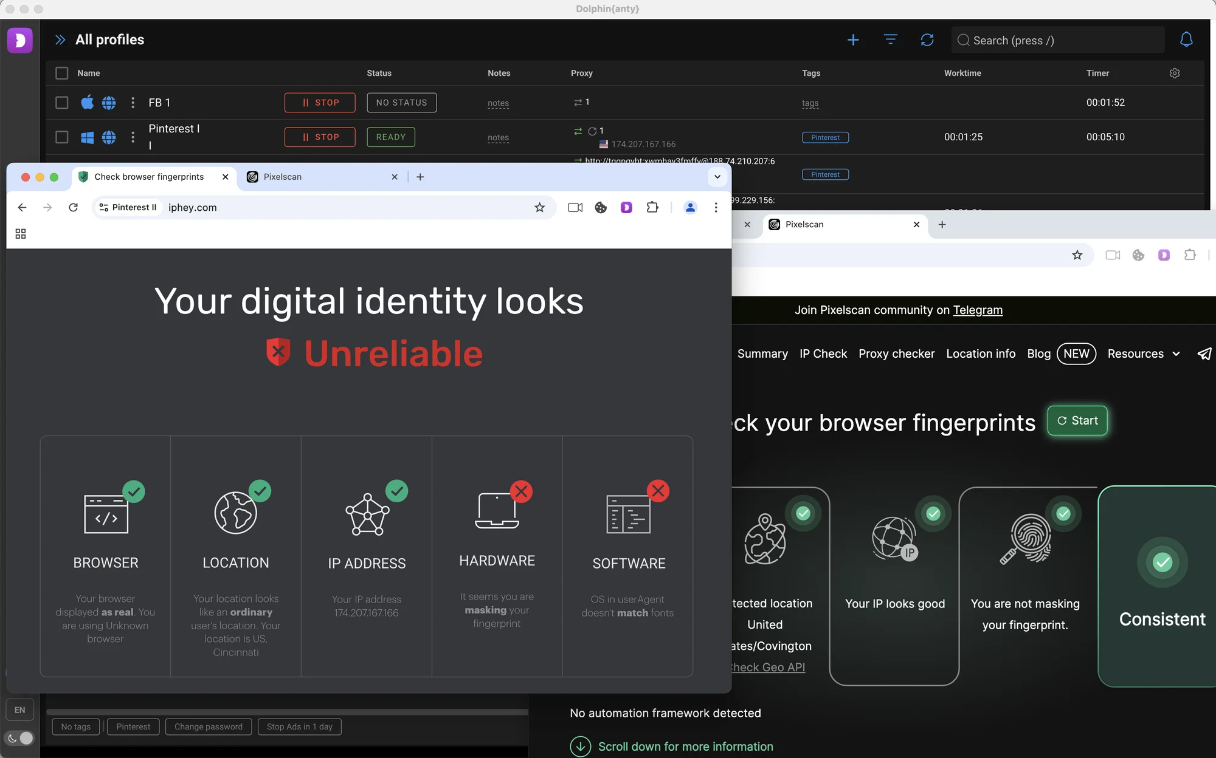Change language with EN button
Image resolution: width=1216 pixels, height=758 pixels.
pyautogui.click(x=20, y=710)
